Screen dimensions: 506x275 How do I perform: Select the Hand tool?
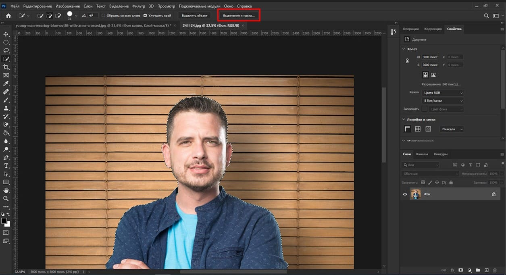point(6,190)
